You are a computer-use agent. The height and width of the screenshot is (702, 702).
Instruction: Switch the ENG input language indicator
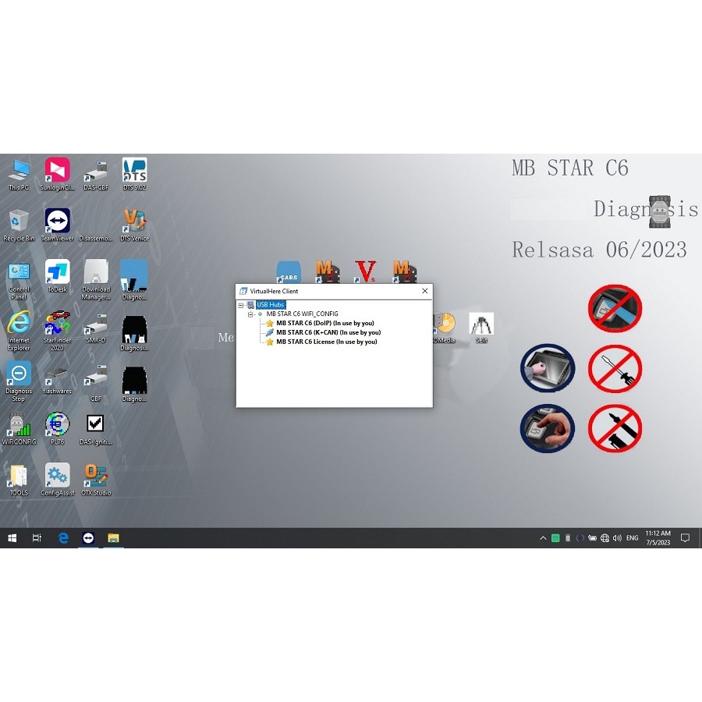click(x=632, y=537)
